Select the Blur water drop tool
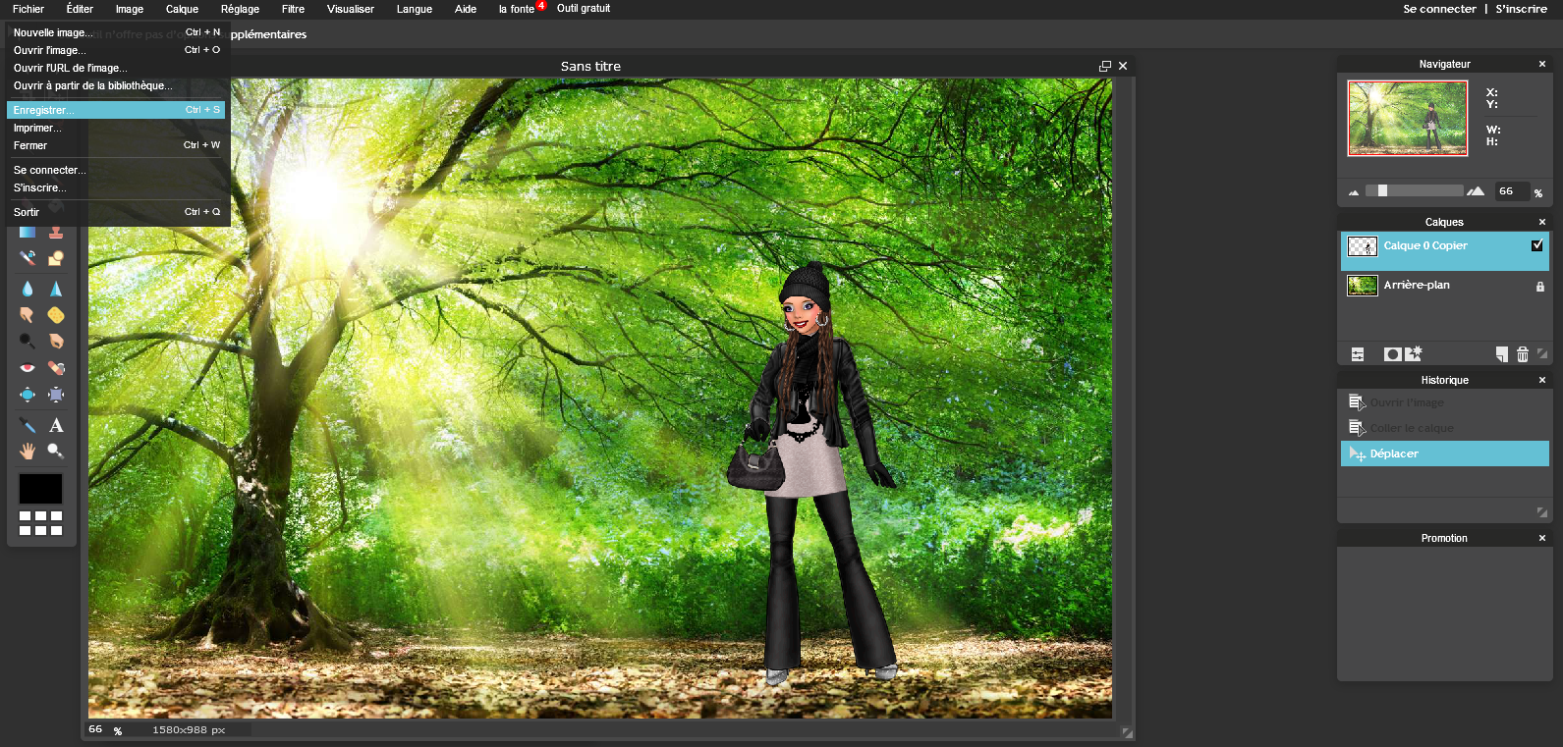Screen dimensions: 1563x747 pyautogui.click(x=28, y=289)
